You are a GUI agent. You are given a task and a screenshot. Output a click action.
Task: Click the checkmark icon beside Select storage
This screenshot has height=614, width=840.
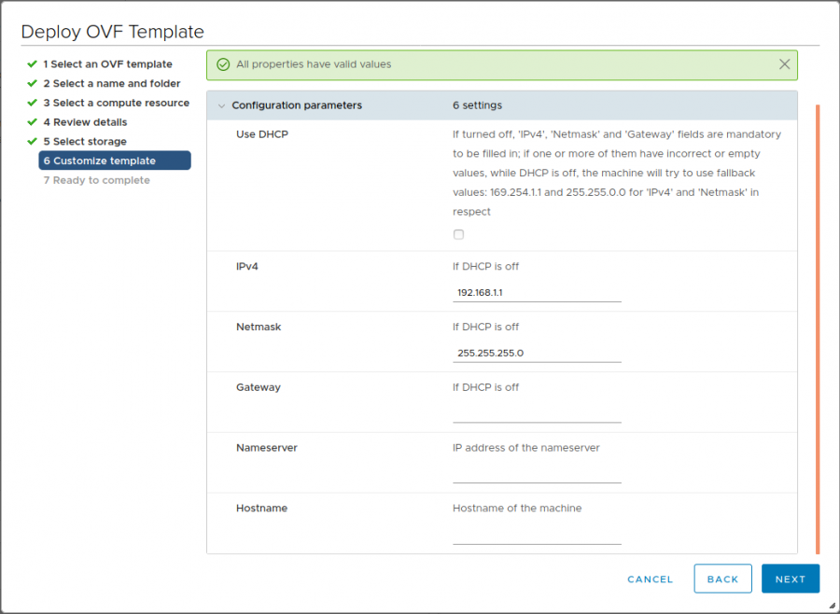(x=33, y=142)
